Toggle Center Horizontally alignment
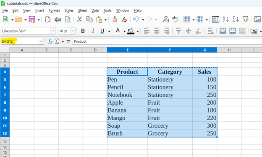Image resolution: width=262 pixels, height=157 pixels. 157,31
